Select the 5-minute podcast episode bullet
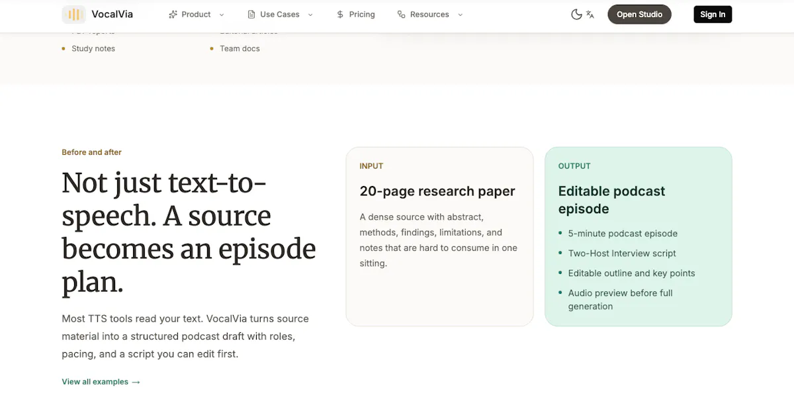 [x=623, y=234]
